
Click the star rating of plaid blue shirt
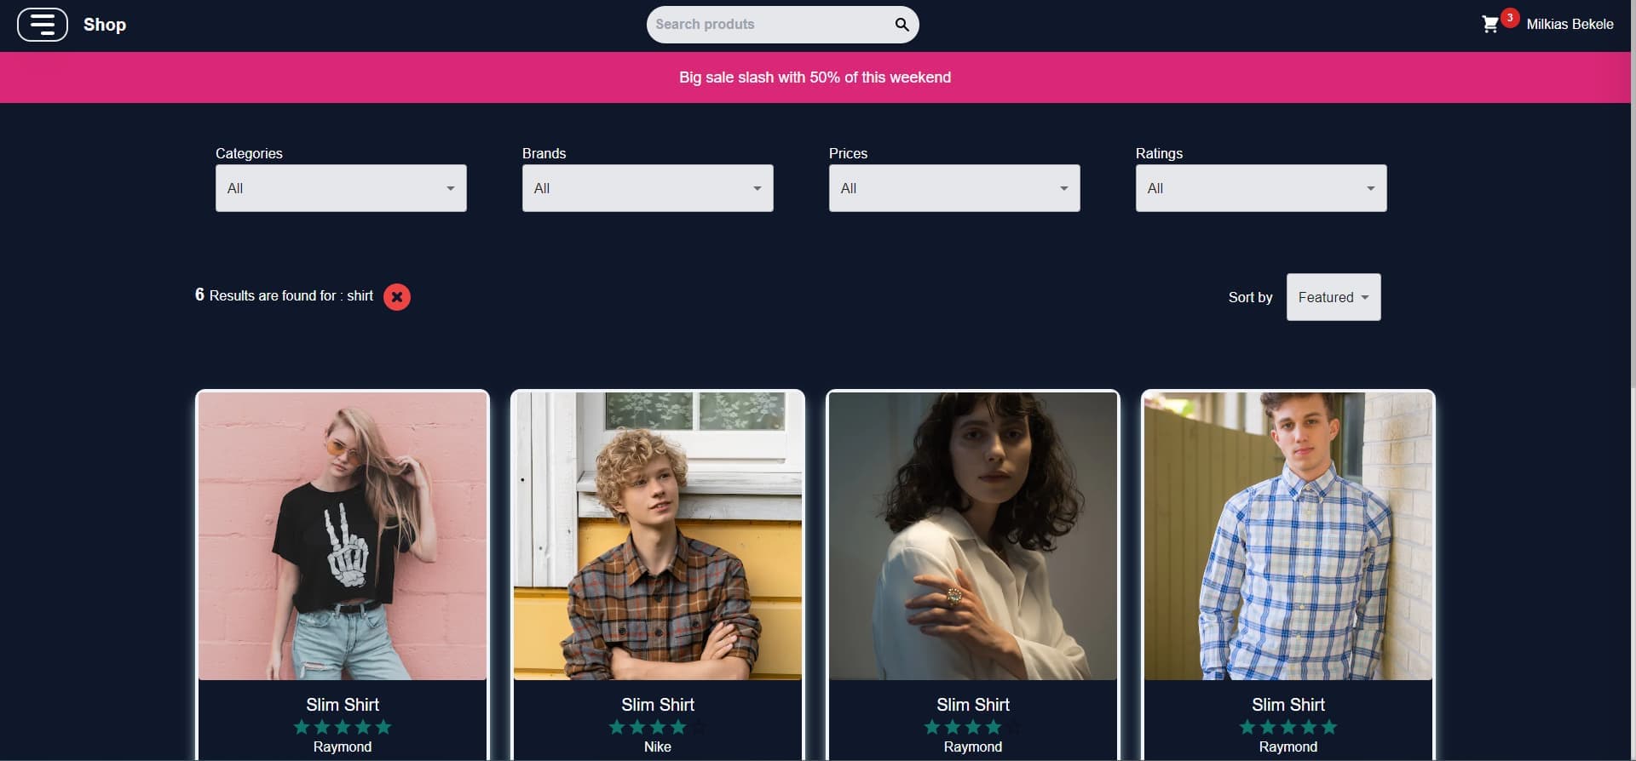(x=1288, y=727)
